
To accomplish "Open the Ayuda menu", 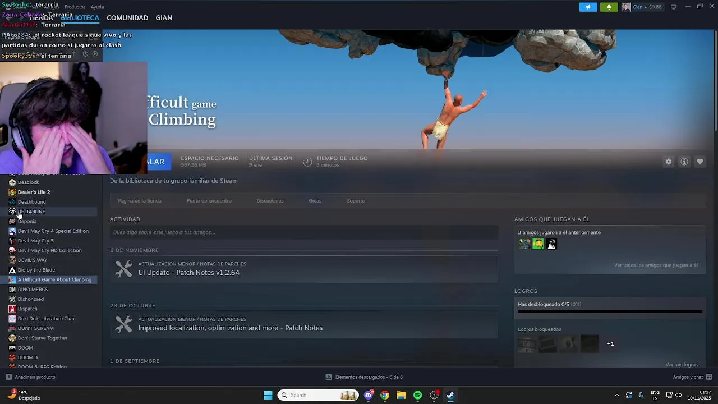I will pos(98,7).
